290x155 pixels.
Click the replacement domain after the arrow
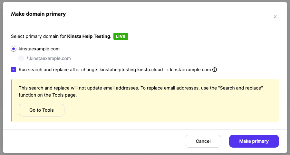coord(190,70)
